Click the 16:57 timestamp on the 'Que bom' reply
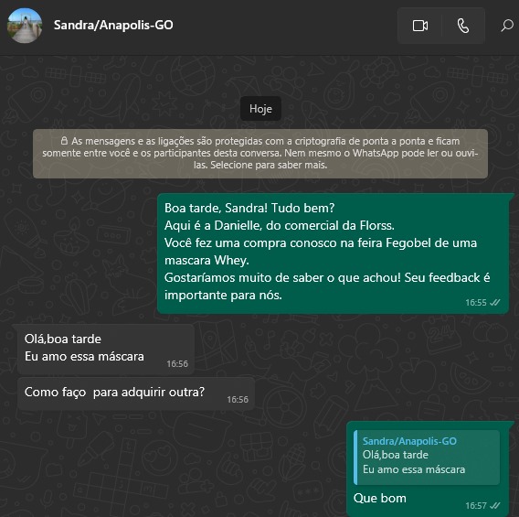The height and width of the screenshot is (517, 519). (476, 505)
